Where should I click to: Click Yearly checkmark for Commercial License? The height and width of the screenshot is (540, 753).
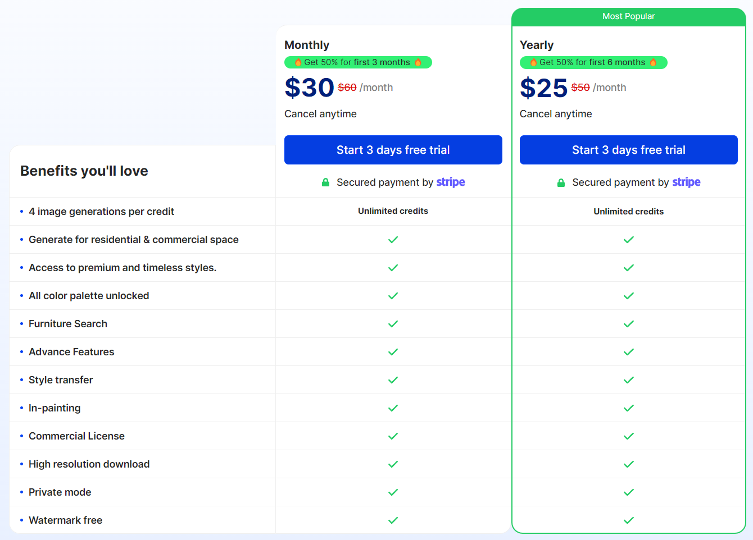click(629, 436)
